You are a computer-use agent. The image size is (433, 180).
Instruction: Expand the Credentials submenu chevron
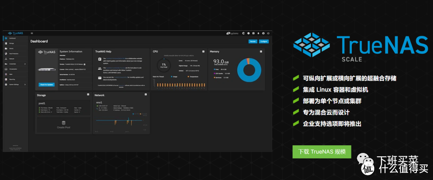click(25, 64)
